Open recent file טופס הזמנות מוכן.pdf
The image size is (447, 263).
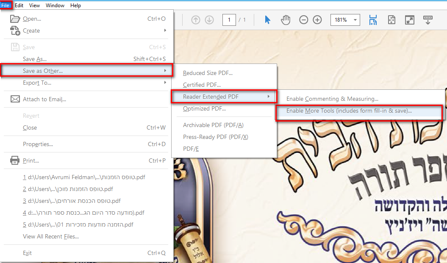[68, 189]
